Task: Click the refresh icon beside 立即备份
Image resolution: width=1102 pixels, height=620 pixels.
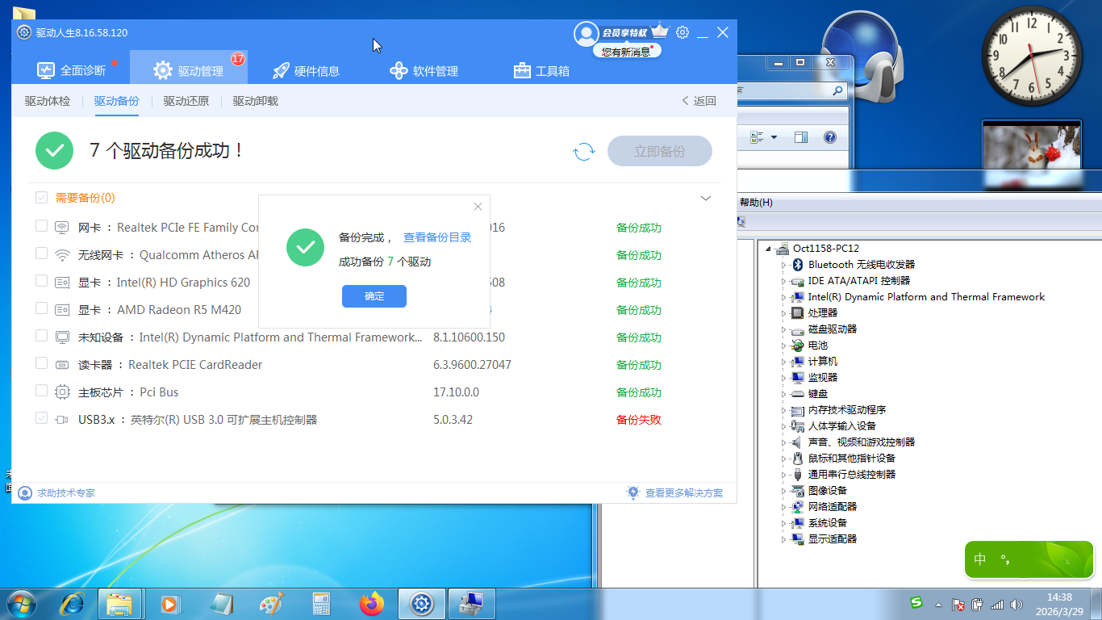Action: point(583,152)
